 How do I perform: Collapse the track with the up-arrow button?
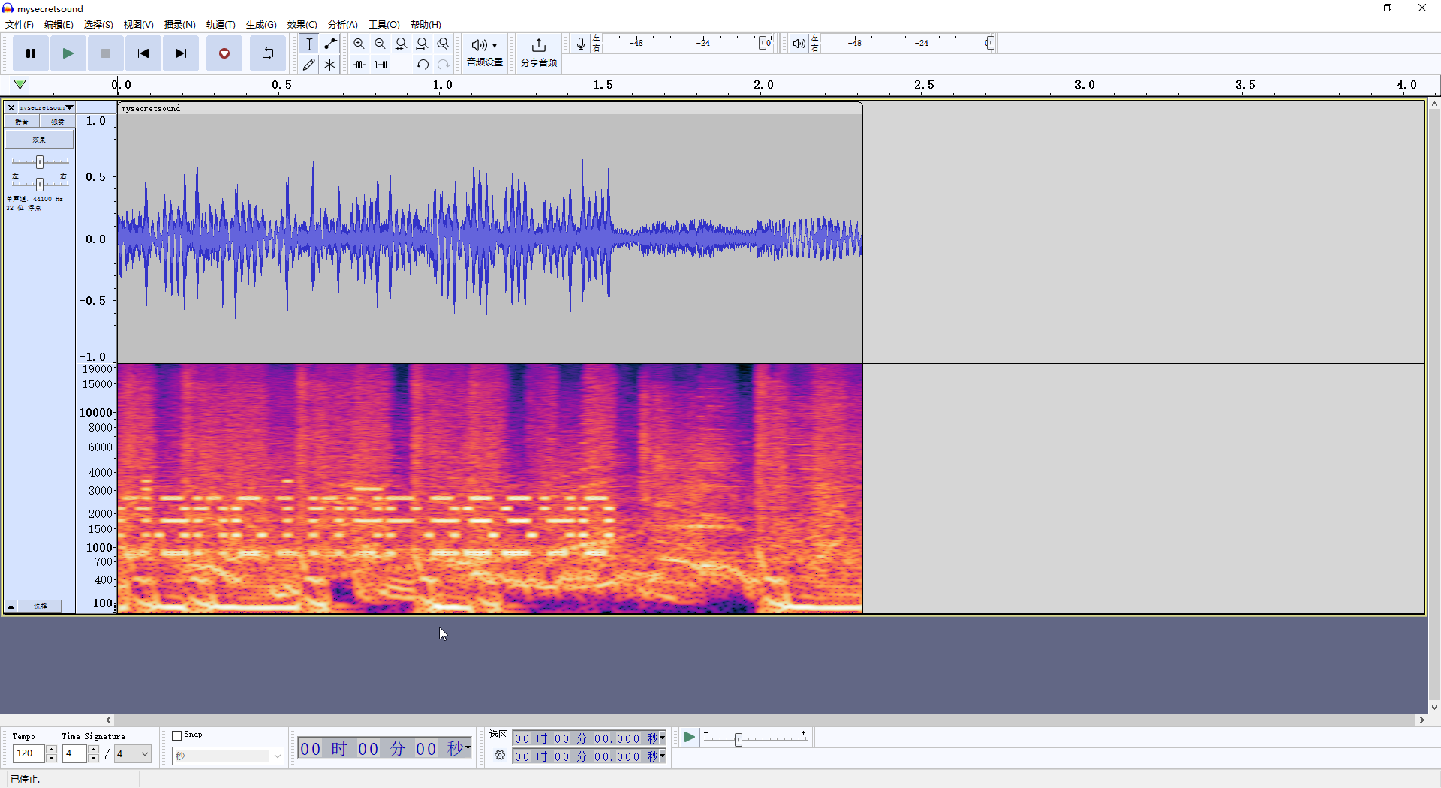coord(11,606)
